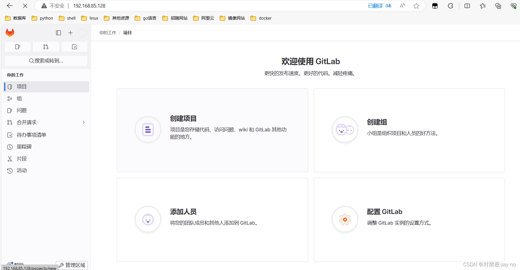Click the 添加人员 card heading
520x270 pixels.
pos(183,212)
